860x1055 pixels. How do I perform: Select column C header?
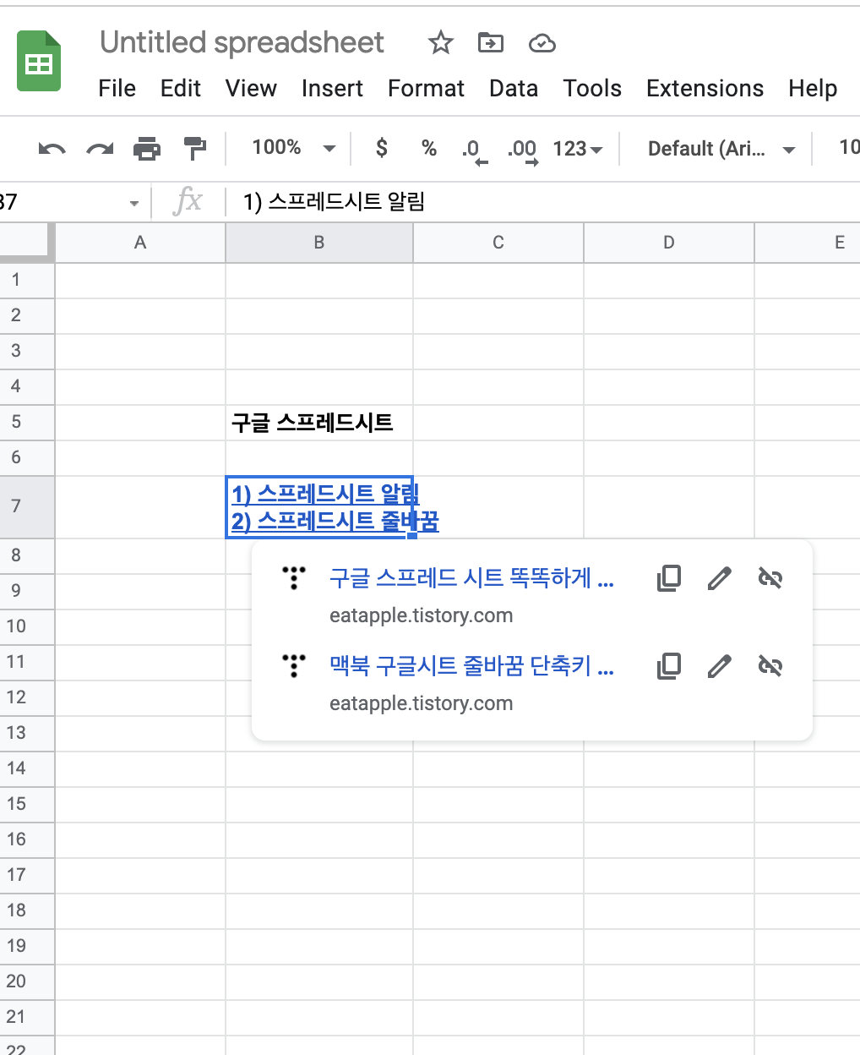click(498, 243)
